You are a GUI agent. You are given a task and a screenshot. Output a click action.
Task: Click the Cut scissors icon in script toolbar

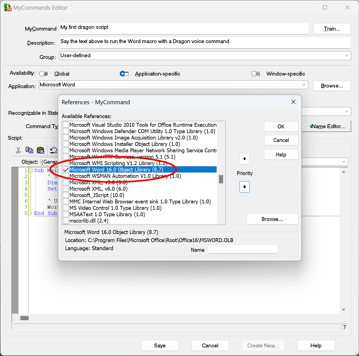tap(18, 150)
